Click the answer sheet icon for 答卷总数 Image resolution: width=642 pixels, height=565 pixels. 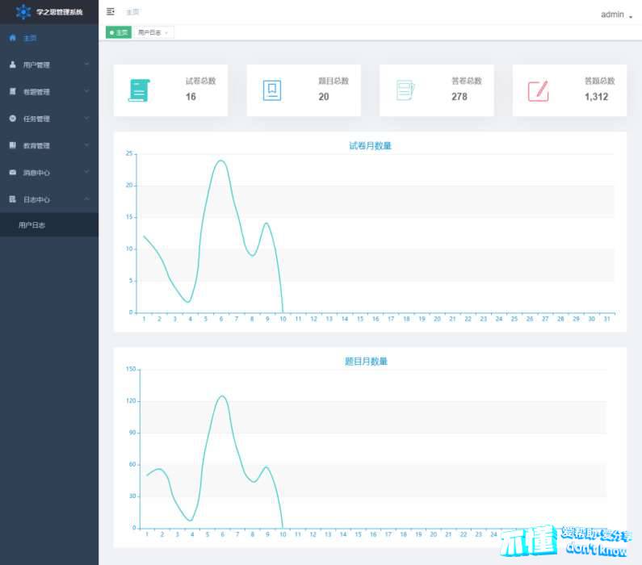coord(405,90)
